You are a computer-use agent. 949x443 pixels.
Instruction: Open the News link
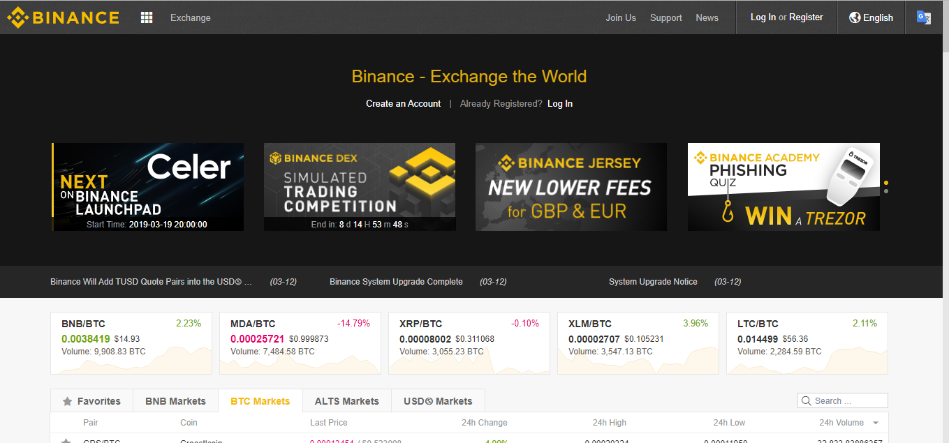point(707,17)
